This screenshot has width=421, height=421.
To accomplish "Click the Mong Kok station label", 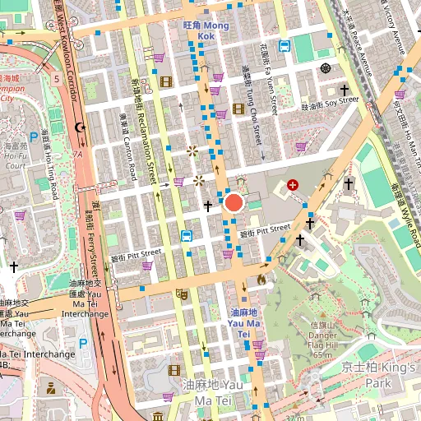I will click(x=206, y=30).
